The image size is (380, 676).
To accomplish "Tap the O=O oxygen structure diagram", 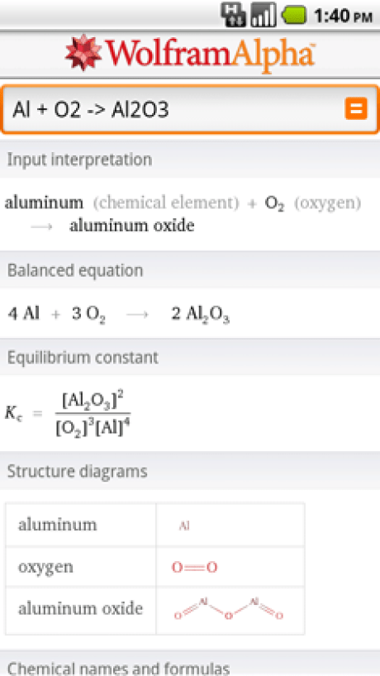I will 194,567.
